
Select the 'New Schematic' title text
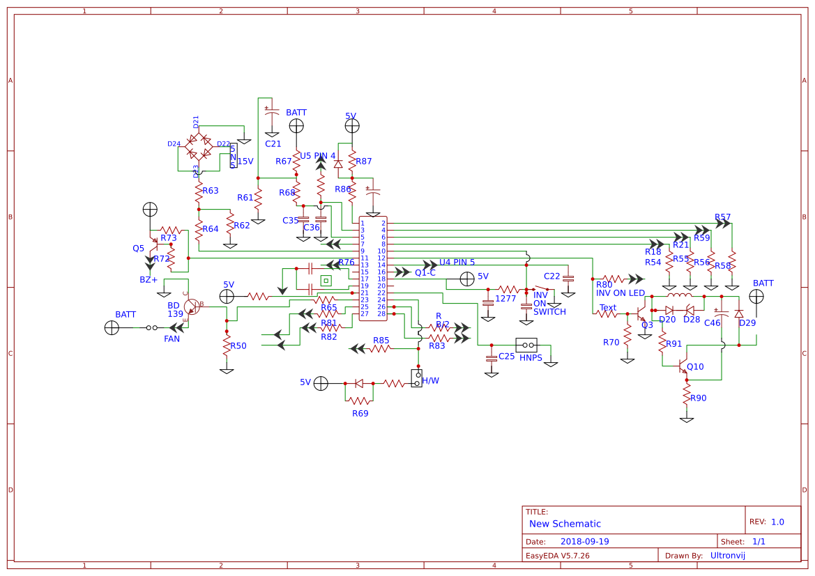pyautogui.click(x=565, y=524)
